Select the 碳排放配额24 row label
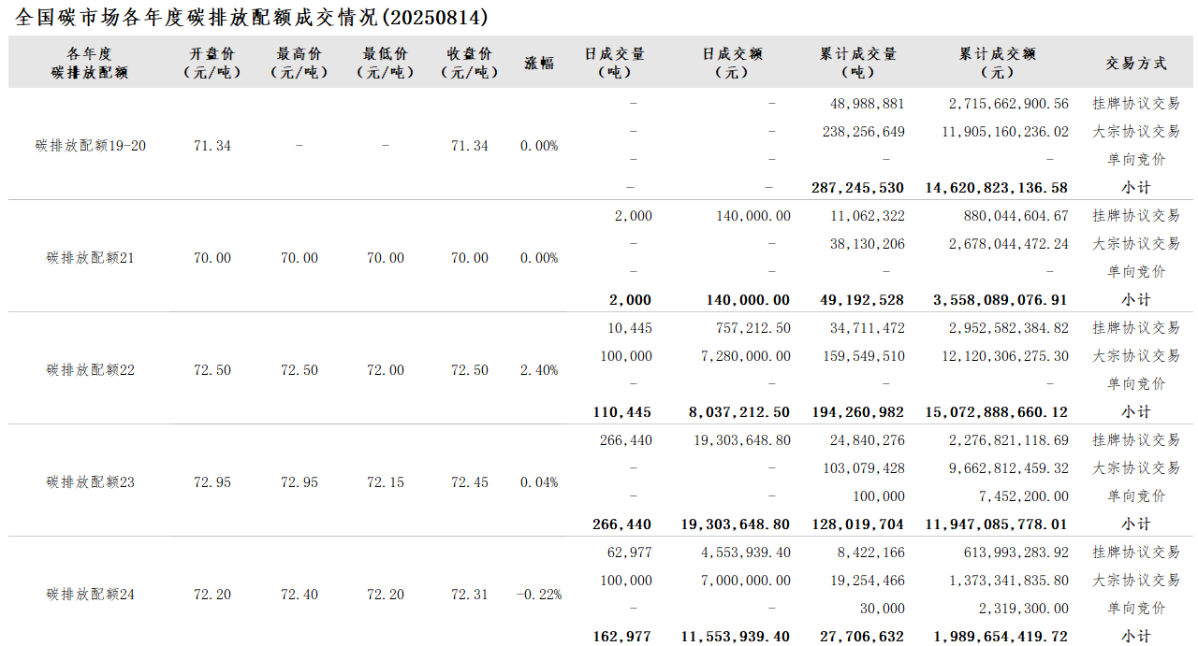1198x646 pixels. (91, 595)
